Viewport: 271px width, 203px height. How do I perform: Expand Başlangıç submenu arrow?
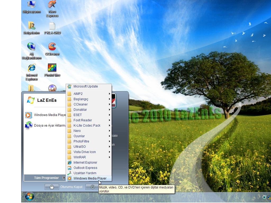point(109,99)
